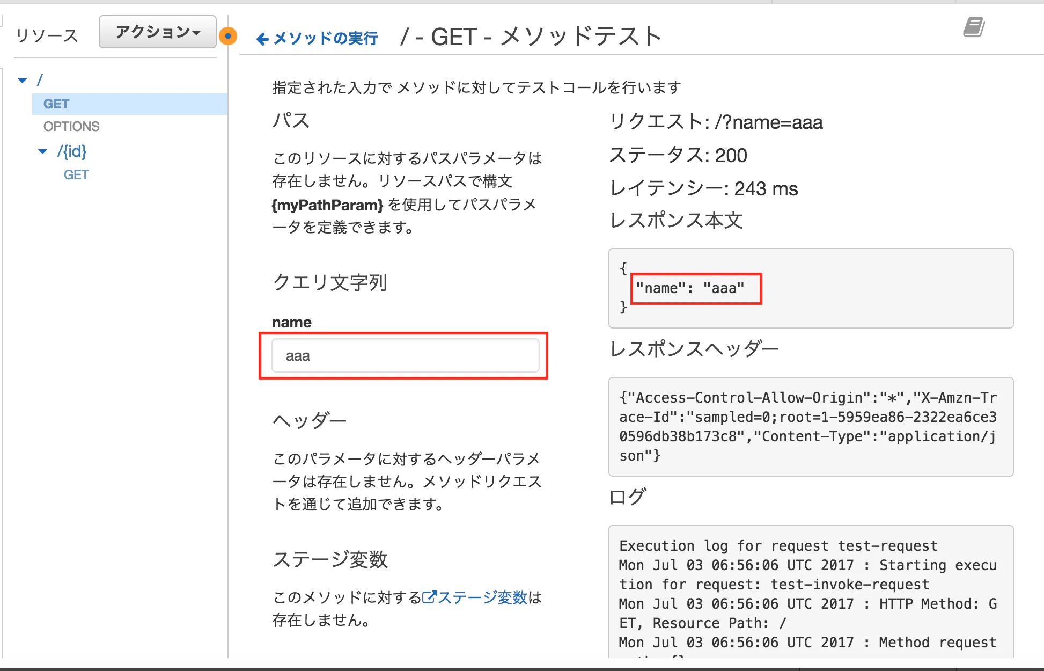Click the ステータス: 200 text
The height and width of the screenshot is (671, 1044).
678,155
